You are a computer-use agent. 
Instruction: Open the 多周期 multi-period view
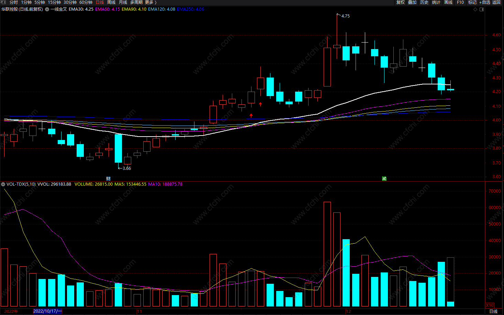click(136, 2)
